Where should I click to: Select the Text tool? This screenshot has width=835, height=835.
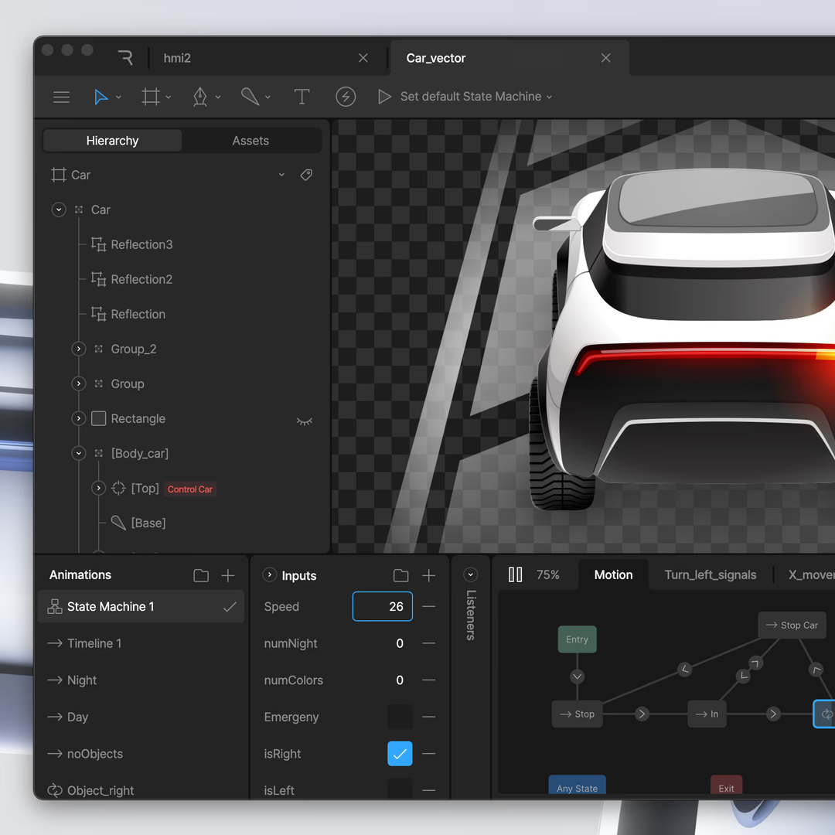(302, 97)
